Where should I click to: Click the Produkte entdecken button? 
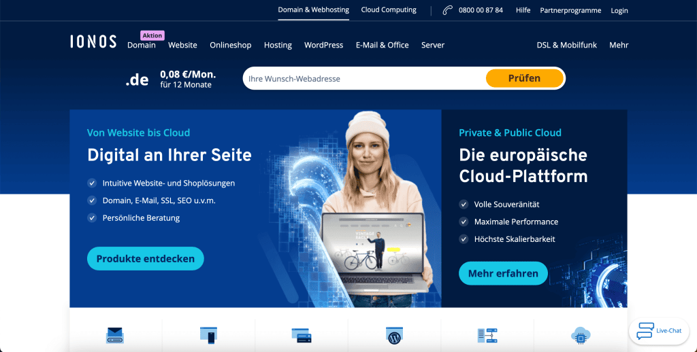pyautogui.click(x=146, y=259)
